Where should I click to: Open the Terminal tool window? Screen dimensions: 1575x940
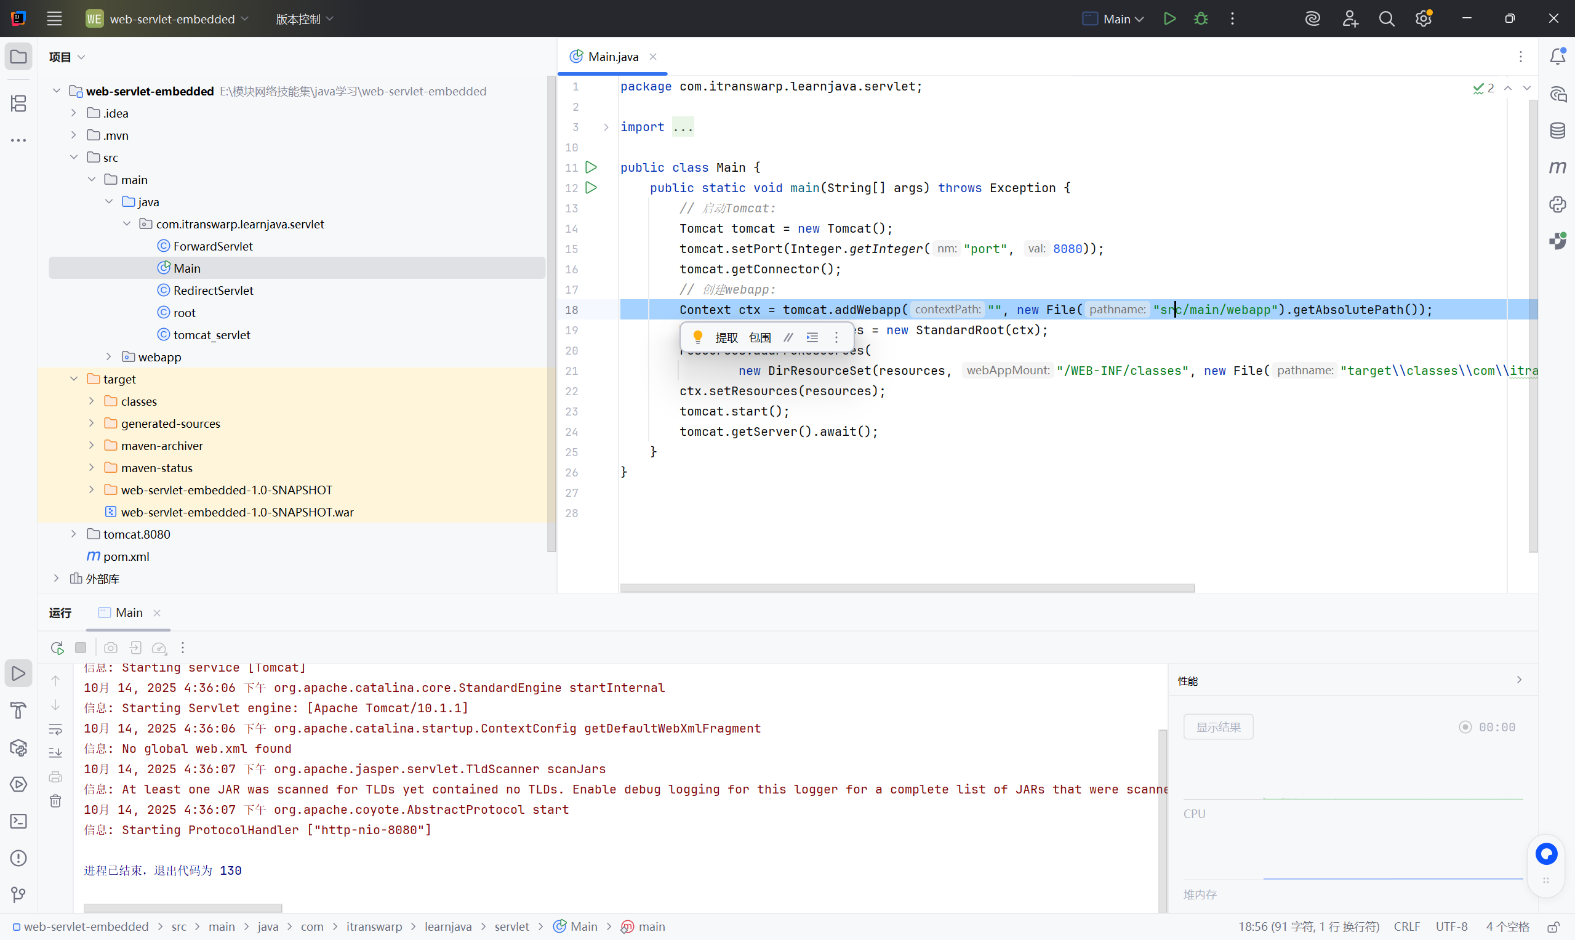18,821
